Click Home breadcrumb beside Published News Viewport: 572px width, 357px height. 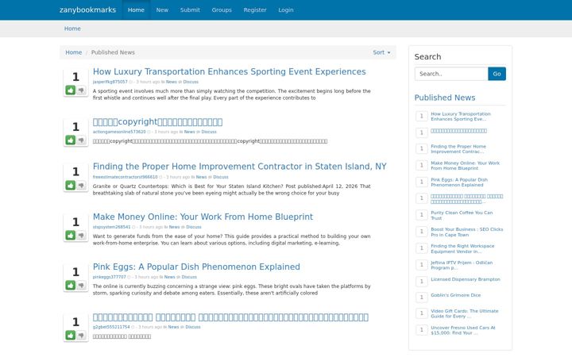(74, 52)
